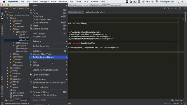187x105 pixels.
Task: Close the PostController.php tab
Action: tap(105, 12)
